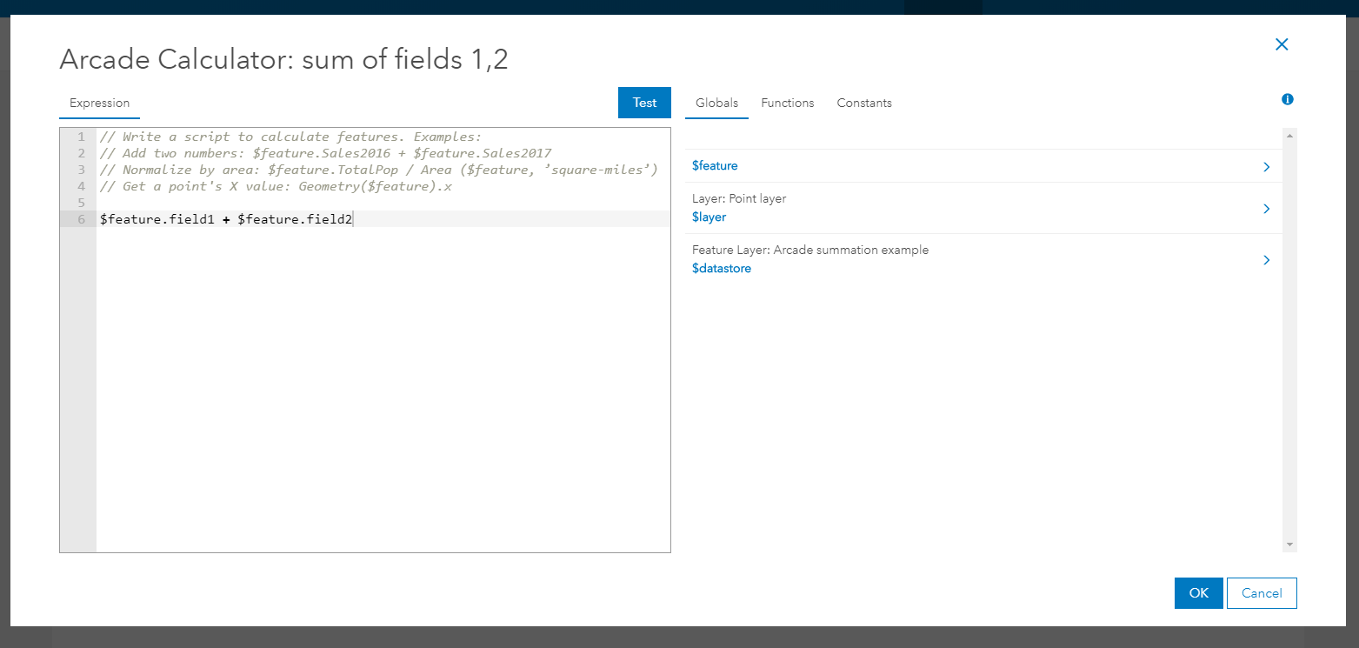This screenshot has width=1359, height=648.
Task: Run the Test button
Action: [x=644, y=103]
